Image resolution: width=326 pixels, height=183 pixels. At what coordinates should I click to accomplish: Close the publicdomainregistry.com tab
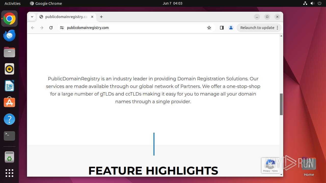92,17
